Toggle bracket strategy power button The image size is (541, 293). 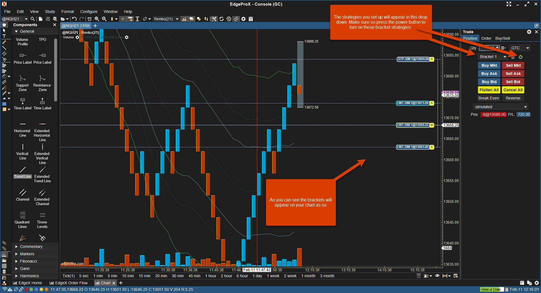(x=521, y=57)
